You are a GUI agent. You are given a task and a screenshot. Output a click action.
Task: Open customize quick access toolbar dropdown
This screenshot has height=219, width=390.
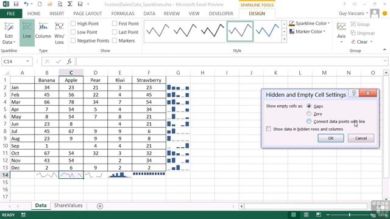(x=88, y=4)
